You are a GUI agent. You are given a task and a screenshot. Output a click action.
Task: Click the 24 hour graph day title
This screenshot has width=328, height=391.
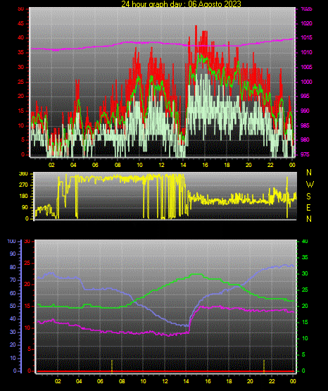[x=181, y=4]
